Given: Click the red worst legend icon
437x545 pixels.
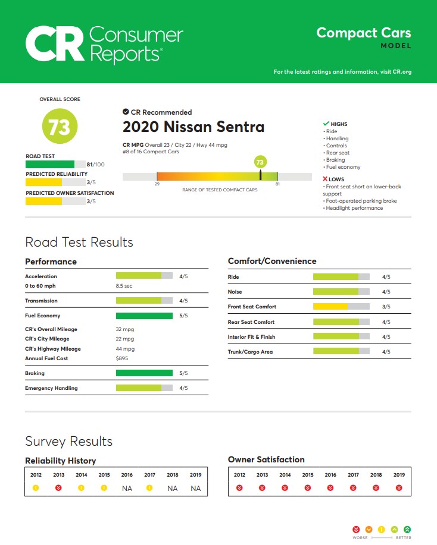Looking at the screenshot, I should (356, 530).
